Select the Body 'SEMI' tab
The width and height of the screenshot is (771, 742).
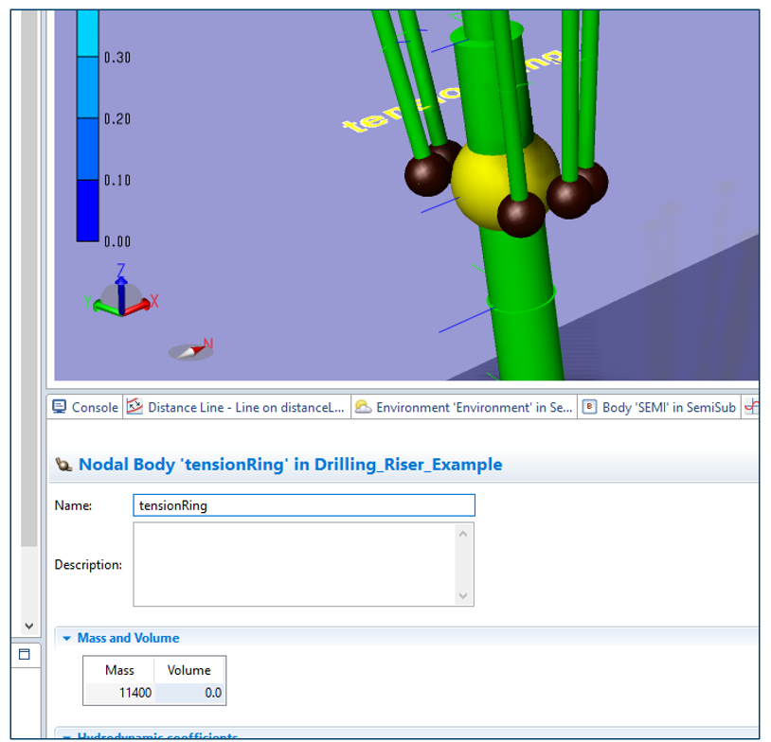coord(659,407)
